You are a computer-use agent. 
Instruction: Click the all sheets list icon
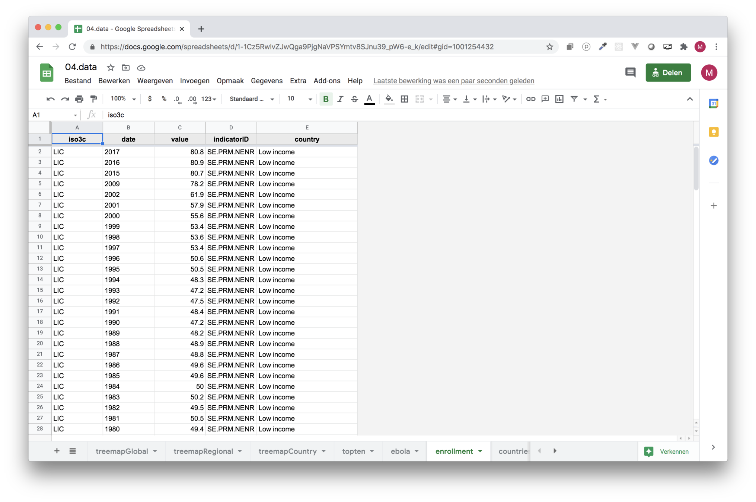pos(73,451)
